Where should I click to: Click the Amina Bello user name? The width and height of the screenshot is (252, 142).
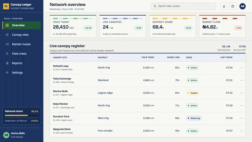point(18,133)
